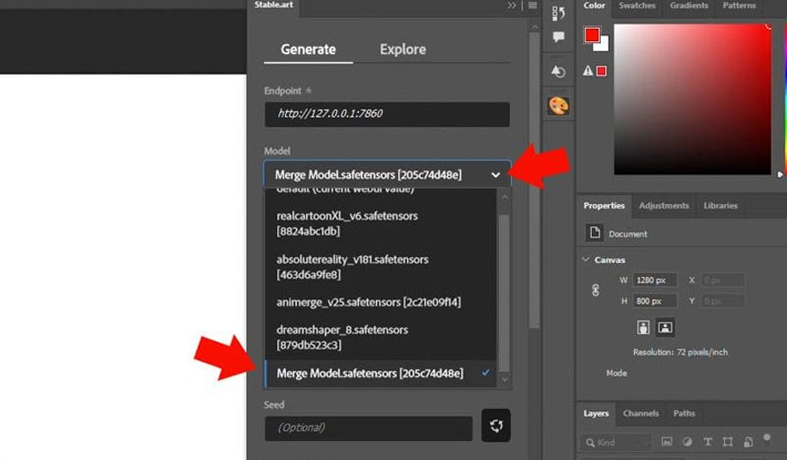The image size is (787, 460).
Task: Click the background white color swatch
Action: (x=603, y=45)
